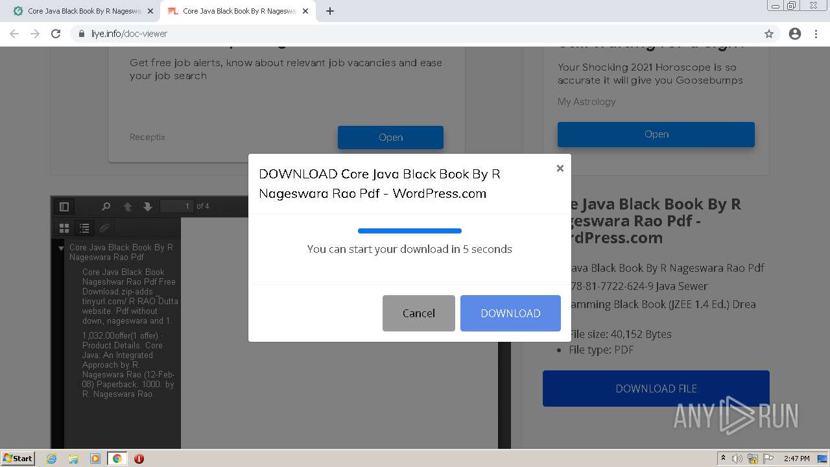The height and width of the screenshot is (467, 830).
Task: Launch Internet Explorer from the taskbar
Action: pyautogui.click(x=52, y=459)
